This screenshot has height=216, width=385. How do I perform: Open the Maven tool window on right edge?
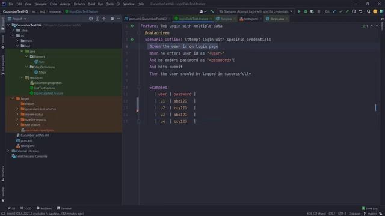[x=383, y=24]
